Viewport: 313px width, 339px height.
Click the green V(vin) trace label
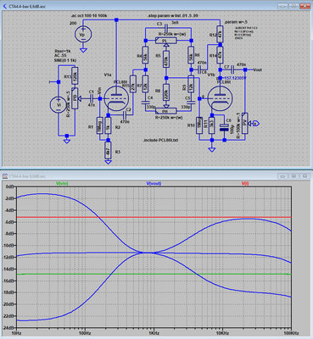pos(63,183)
